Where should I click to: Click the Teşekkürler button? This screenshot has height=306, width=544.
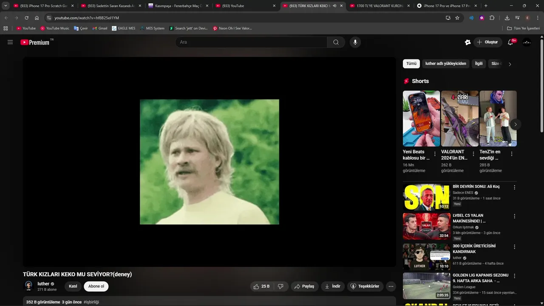click(x=365, y=286)
